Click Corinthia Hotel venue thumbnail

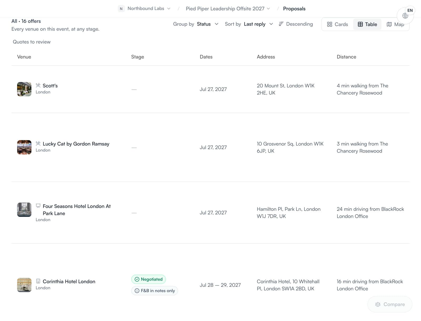click(24, 285)
